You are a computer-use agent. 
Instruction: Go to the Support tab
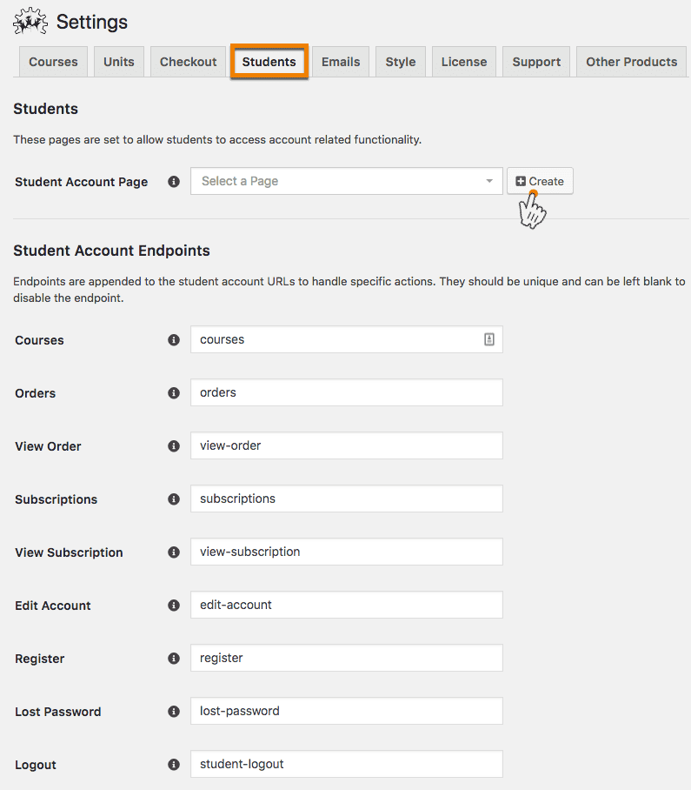click(x=536, y=62)
